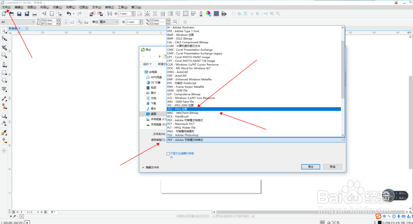Choose PSD - Adobe Photoshop format
The image size is (413, 224).
254,135
